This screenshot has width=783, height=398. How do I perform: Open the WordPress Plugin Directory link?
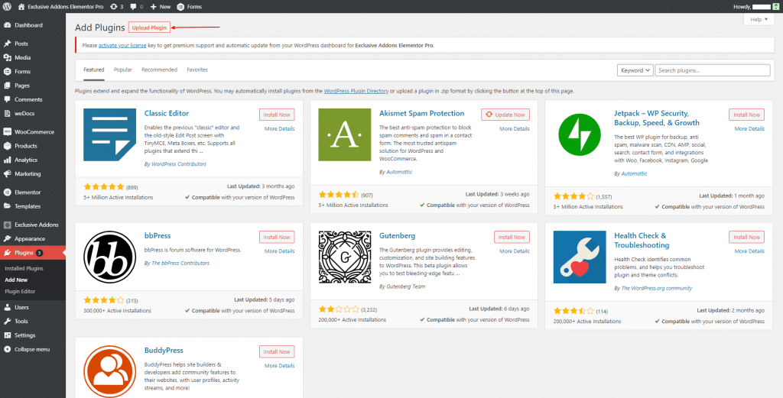tap(356, 91)
